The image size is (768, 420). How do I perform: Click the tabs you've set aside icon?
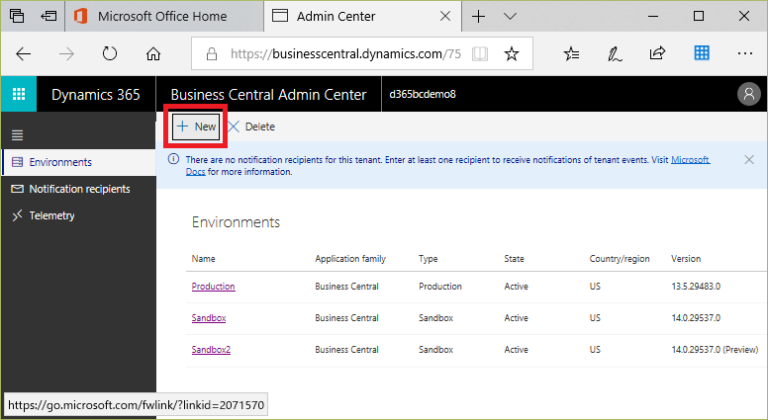coord(17,16)
